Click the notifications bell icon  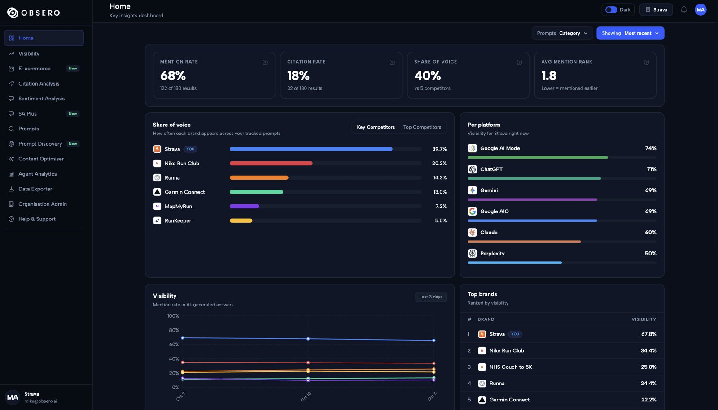pos(683,9)
